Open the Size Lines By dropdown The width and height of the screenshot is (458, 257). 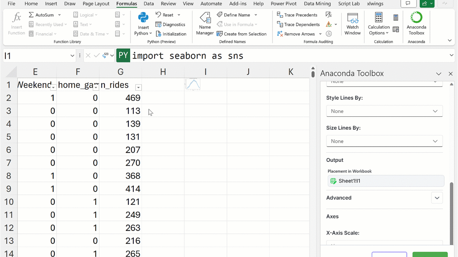[x=384, y=141]
